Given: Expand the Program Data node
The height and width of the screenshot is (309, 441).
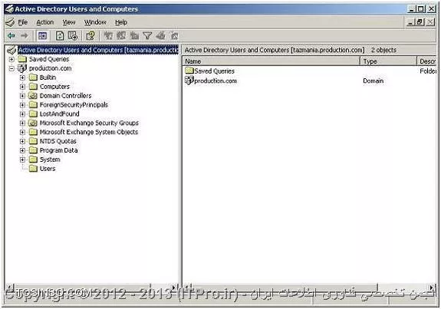Looking at the screenshot, I should (22, 150).
